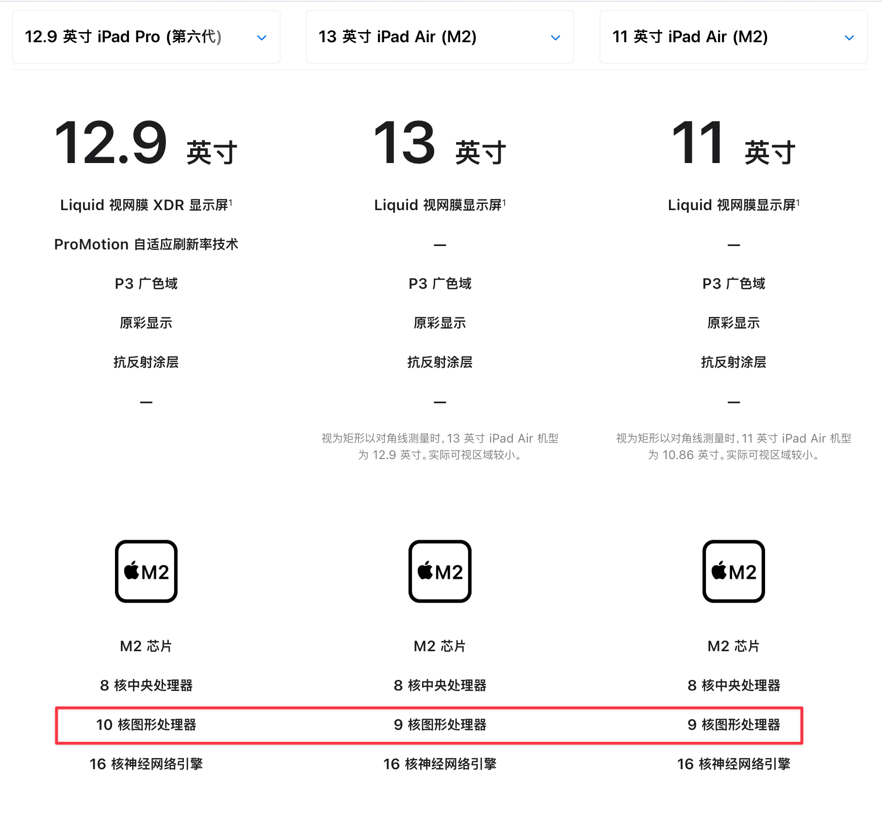Click 10 核图形处理器 text
The width and height of the screenshot is (882, 823).
pos(146,724)
